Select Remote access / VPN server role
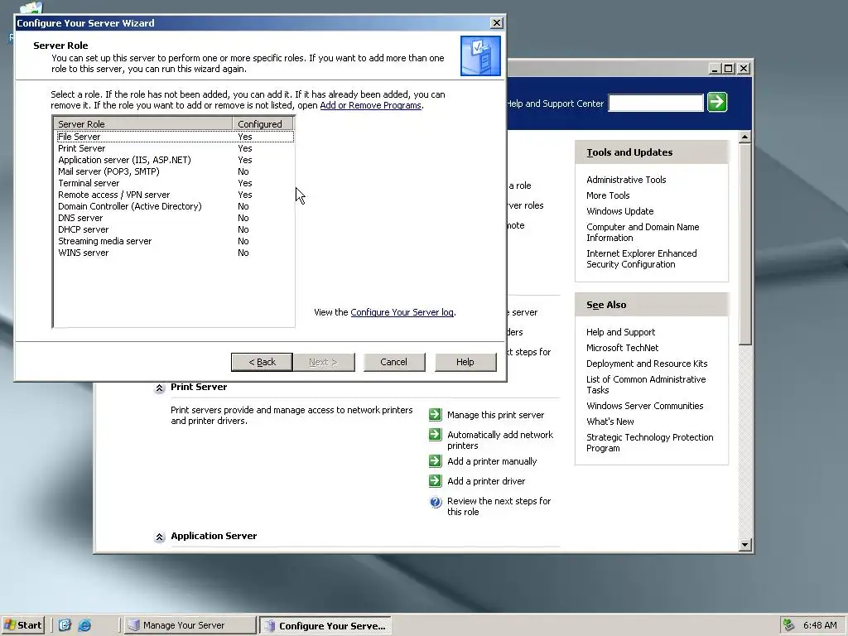The width and height of the screenshot is (848, 636). pyautogui.click(x=175, y=195)
